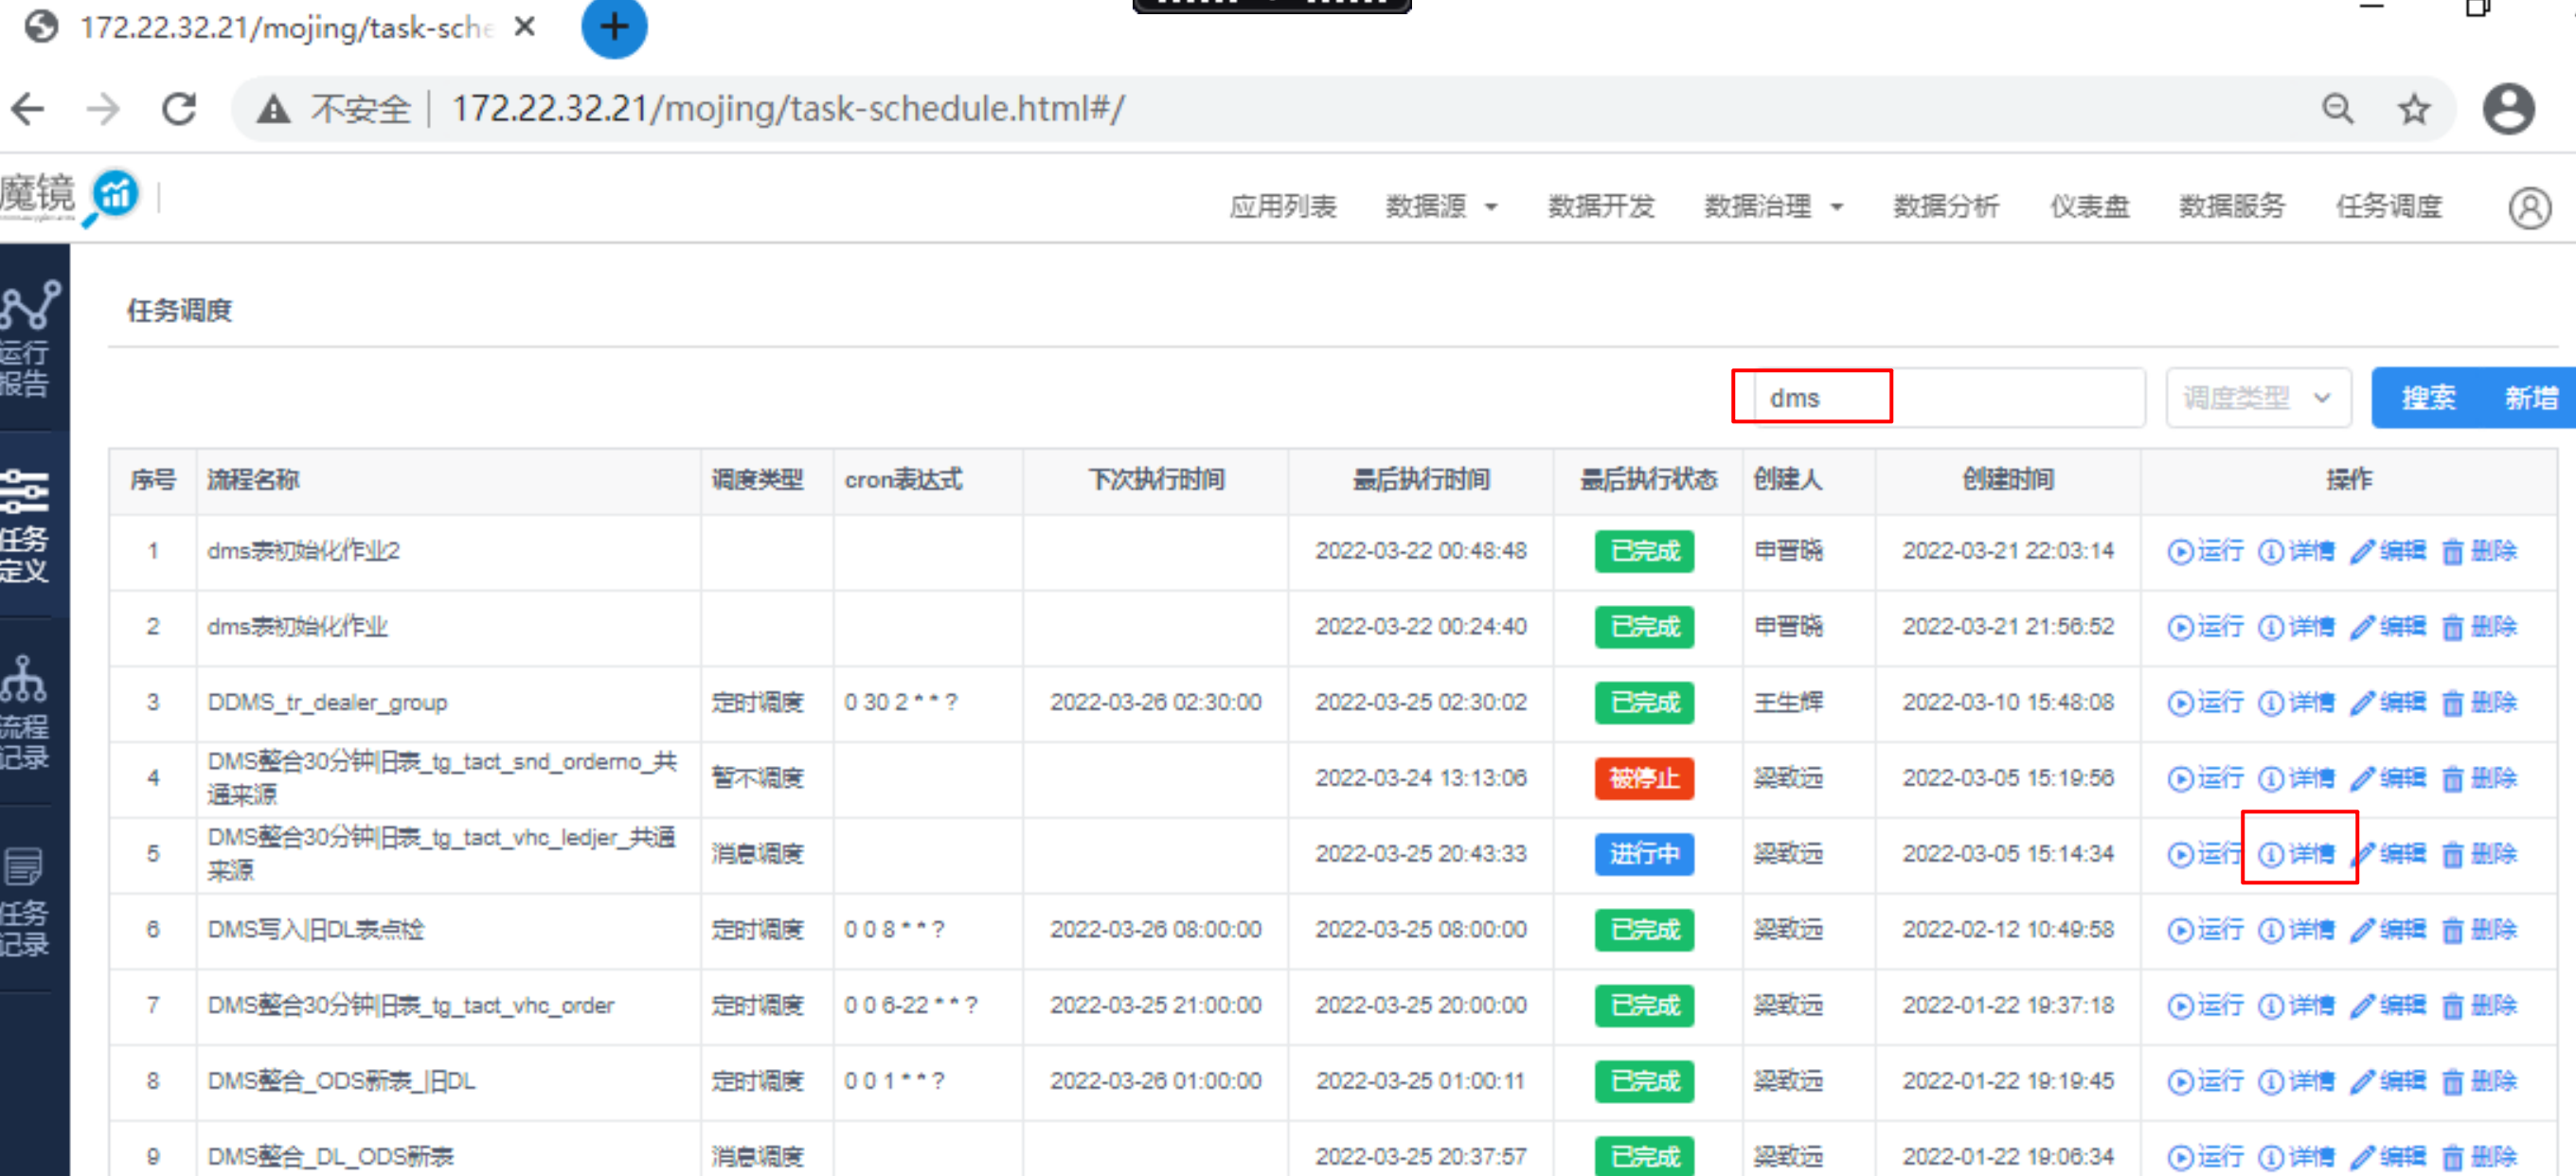This screenshot has height=1176, width=2576.
Task: Expand 数据源 menu dropdown
Action: (x=1440, y=207)
